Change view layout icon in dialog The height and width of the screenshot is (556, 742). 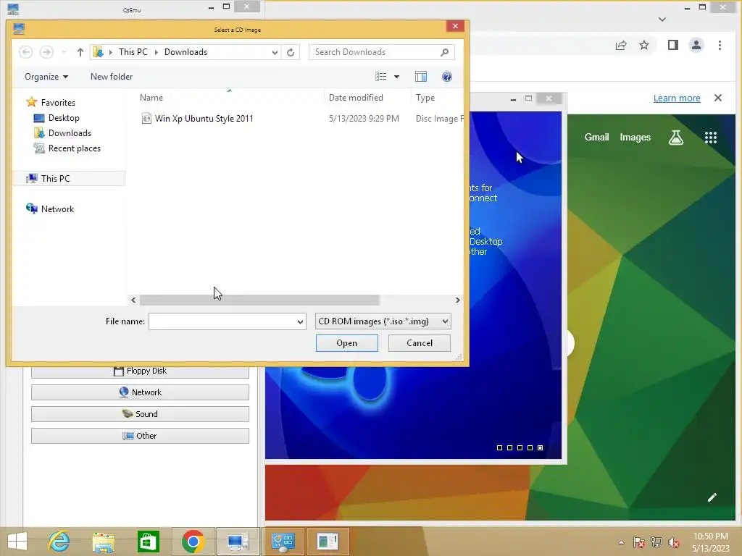pos(381,77)
